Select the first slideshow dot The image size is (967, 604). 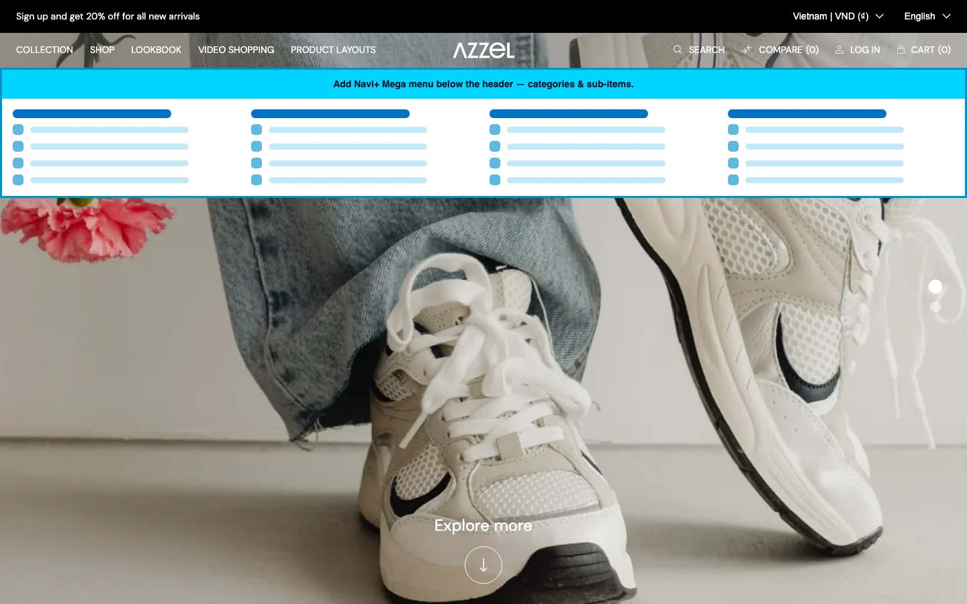(x=935, y=287)
